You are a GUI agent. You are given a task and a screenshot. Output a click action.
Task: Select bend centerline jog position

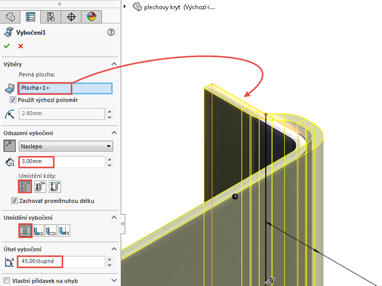tap(25, 230)
